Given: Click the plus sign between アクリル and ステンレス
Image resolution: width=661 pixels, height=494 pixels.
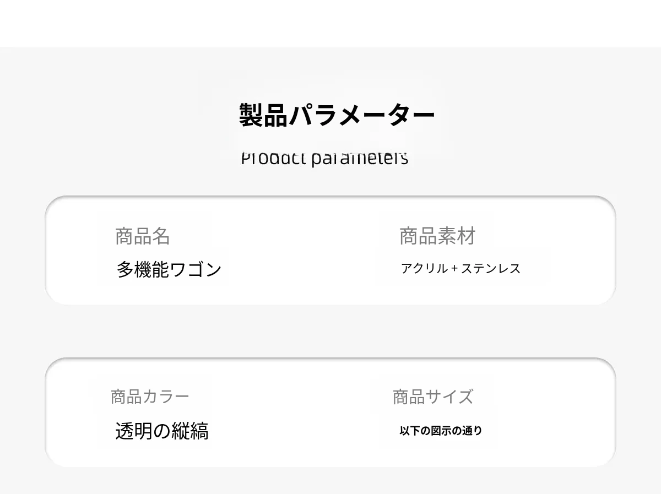Looking at the screenshot, I should [454, 269].
